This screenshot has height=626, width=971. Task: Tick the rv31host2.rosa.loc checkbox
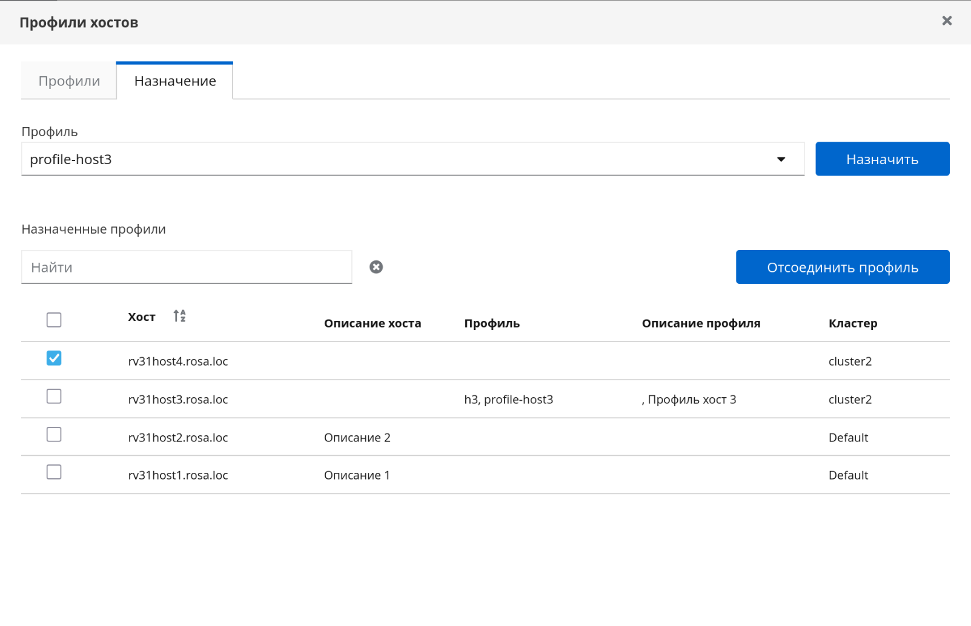tap(54, 435)
